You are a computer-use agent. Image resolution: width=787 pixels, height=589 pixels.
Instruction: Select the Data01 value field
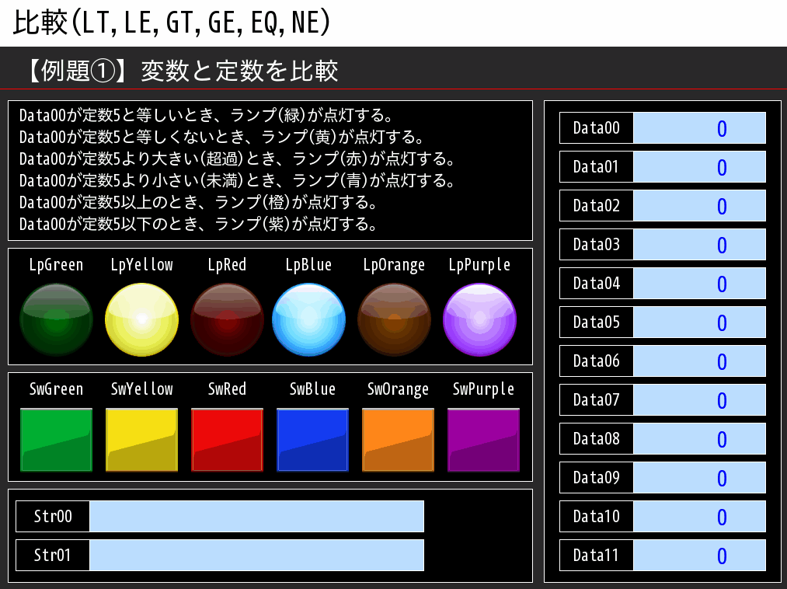699,167
